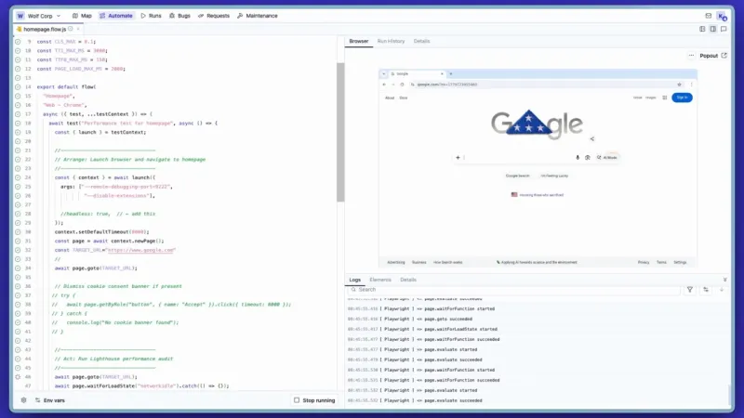The image size is (744, 418).
Task: Click the spinning run marker on line 46
Action: 18,377
